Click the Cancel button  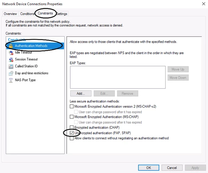(172, 168)
